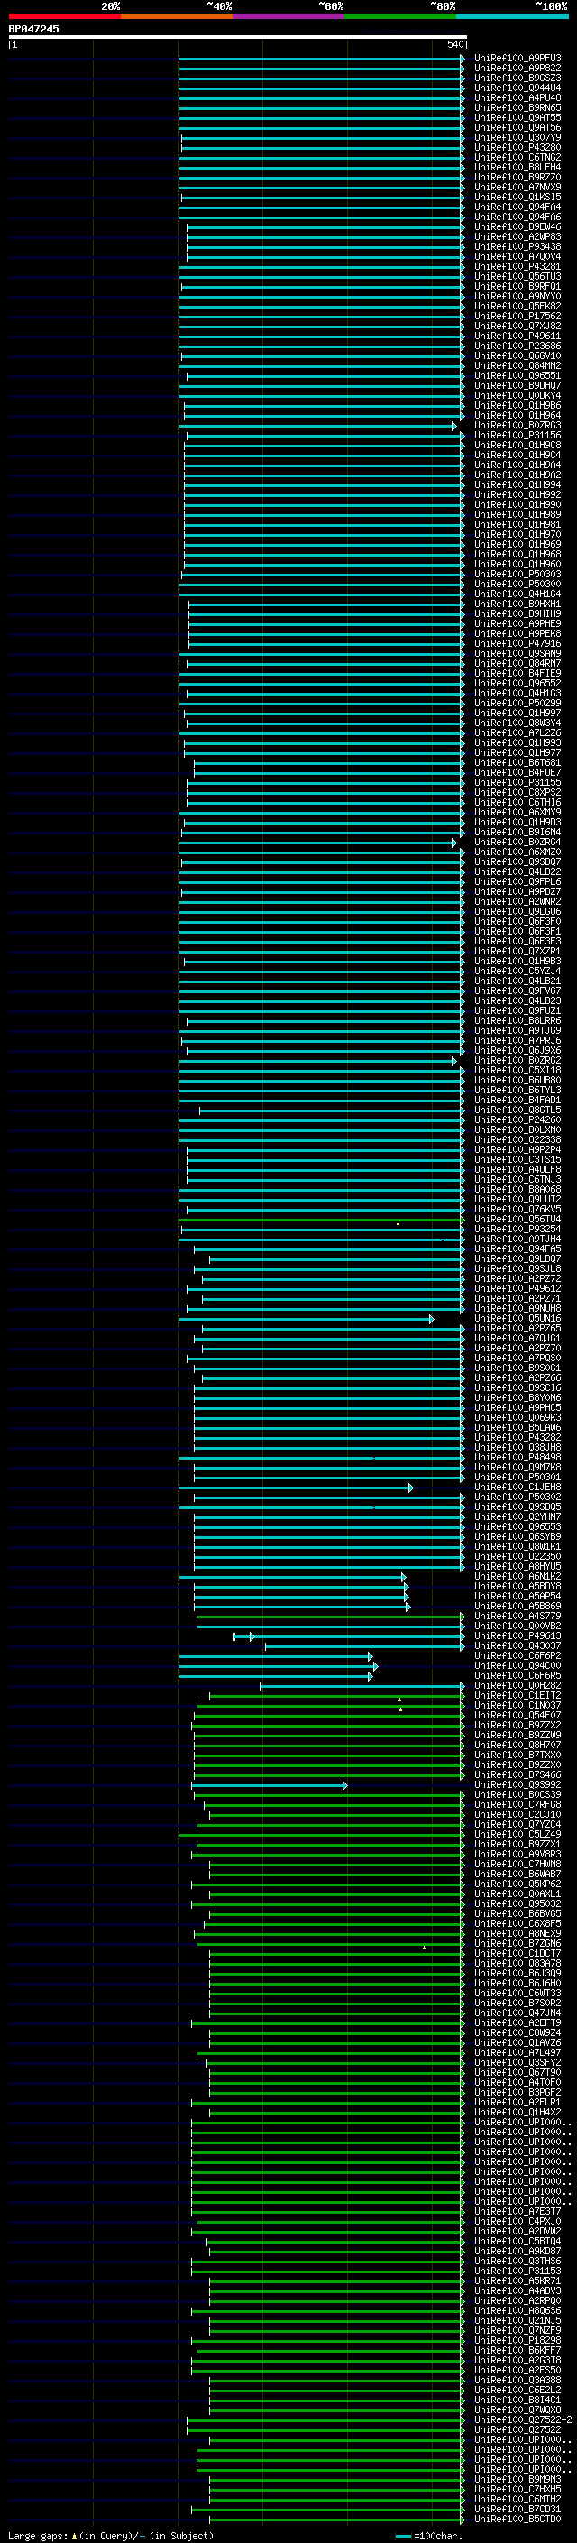
Task: Select hit UniRef100_P49612
Action: (517, 1288)
